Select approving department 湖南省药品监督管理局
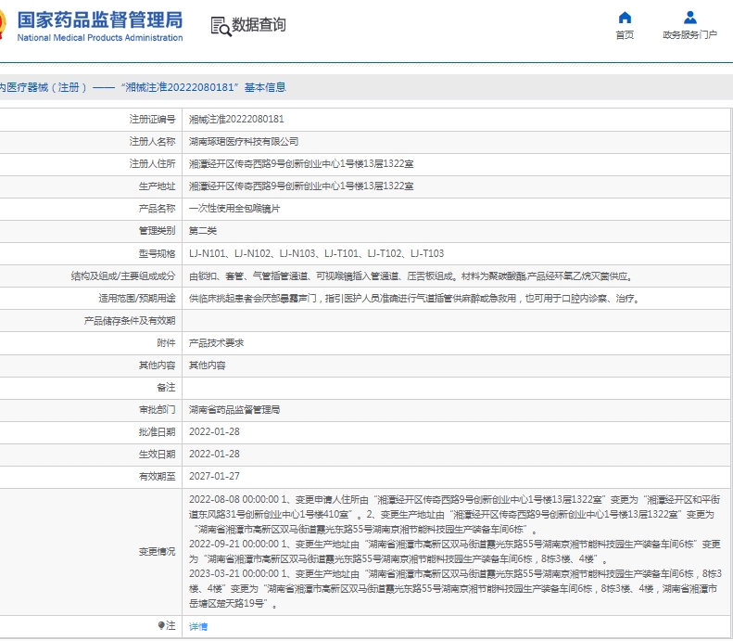733x641 pixels. [234, 410]
